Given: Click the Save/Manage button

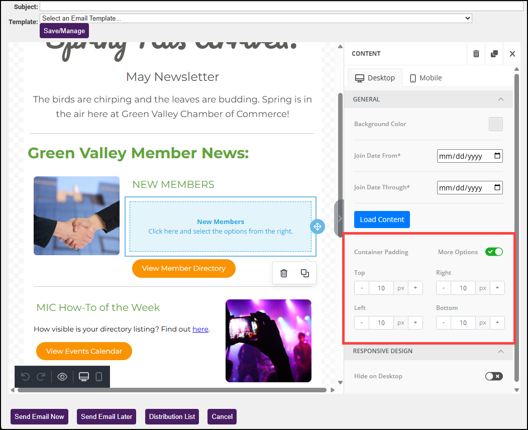Looking at the screenshot, I should coord(64,31).
